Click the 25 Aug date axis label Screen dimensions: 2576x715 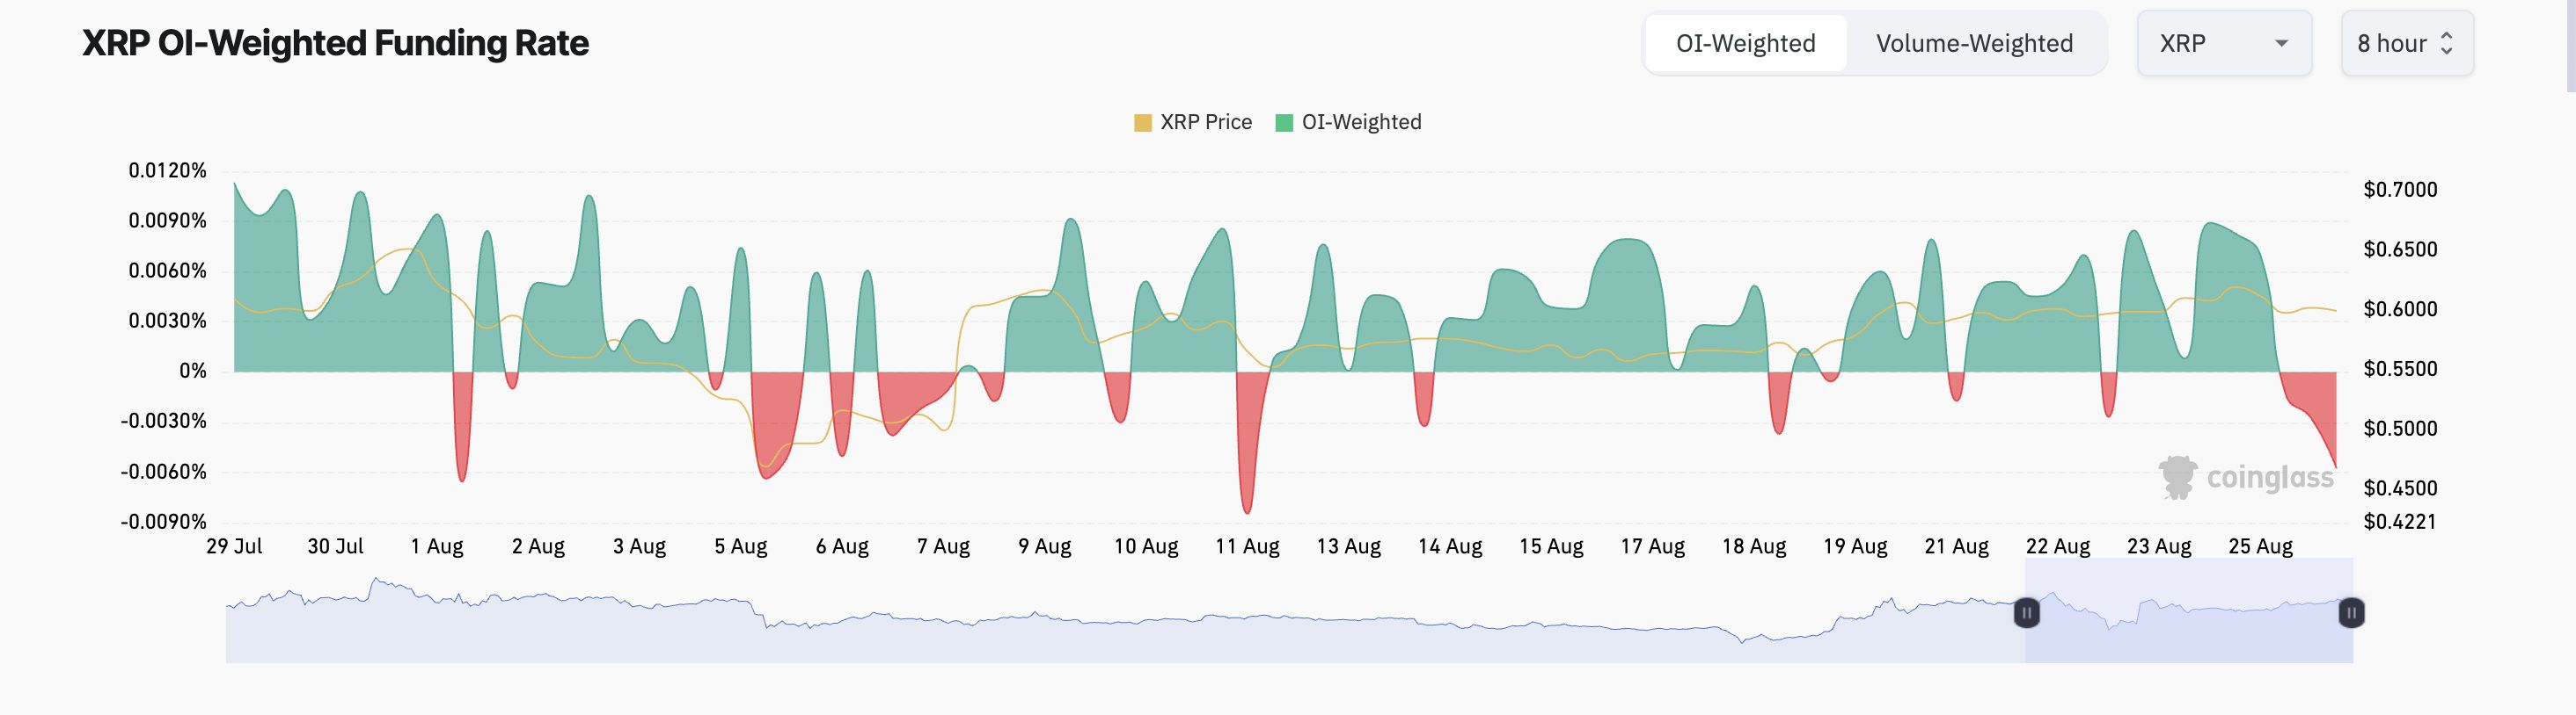[x=2260, y=546]
